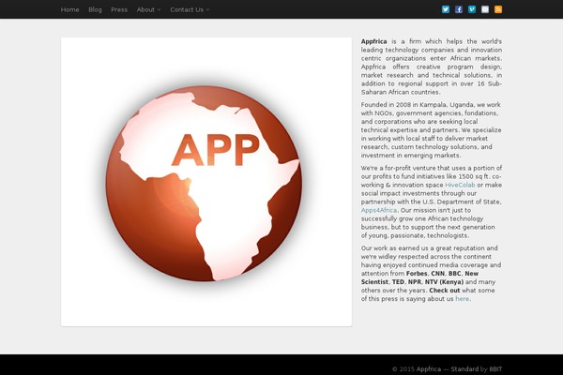Go to the Home menu item
563x375 pixels.
point(69,9)
